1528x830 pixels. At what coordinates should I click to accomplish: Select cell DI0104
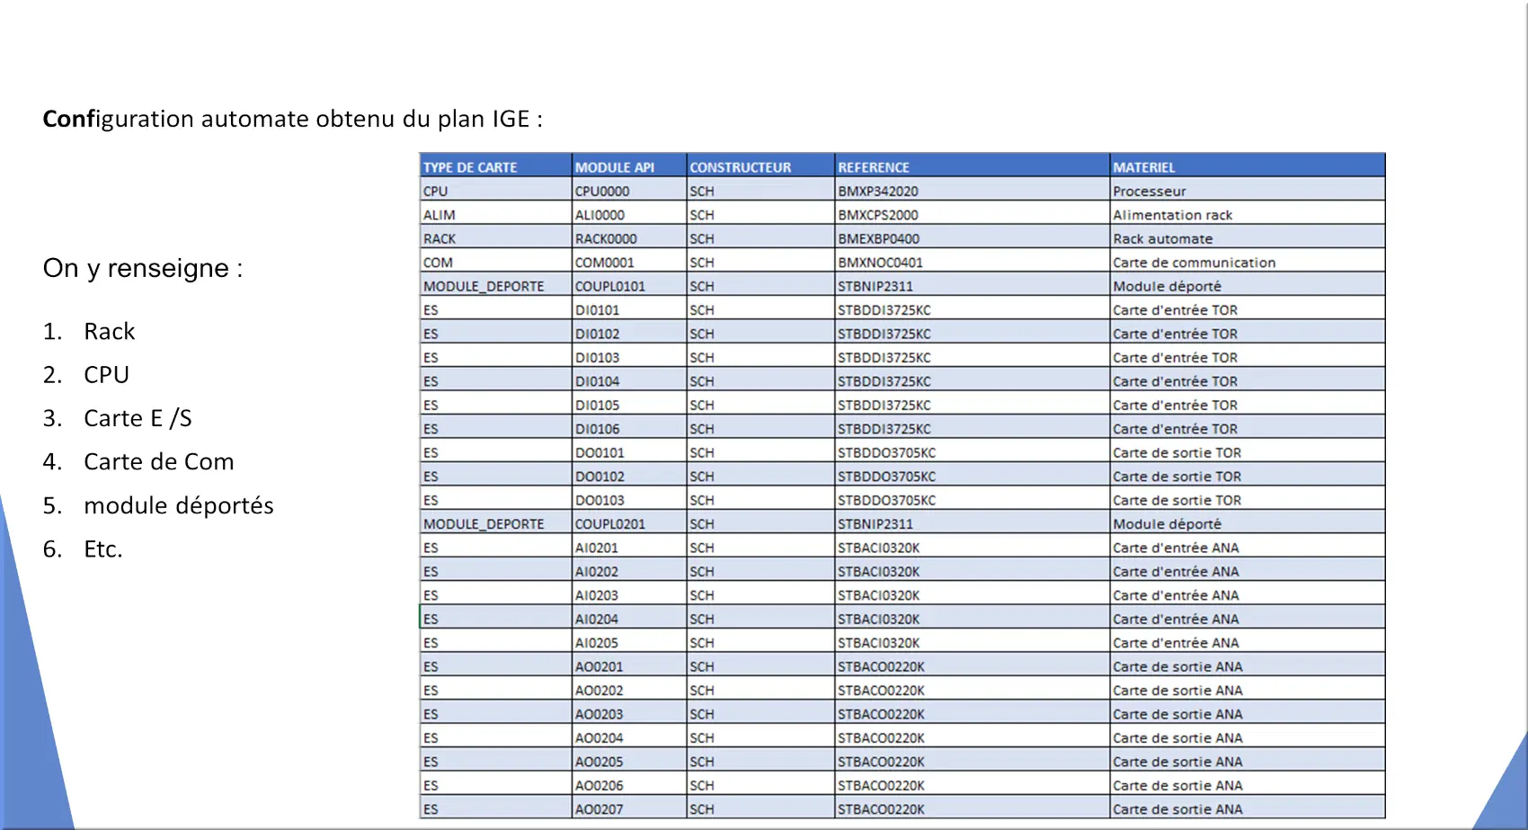(x=629, y=381)
